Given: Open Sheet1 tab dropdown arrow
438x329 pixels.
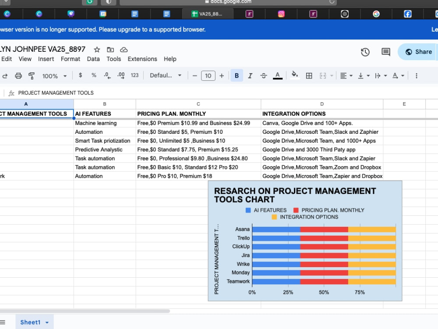Looking at the screenshot, I should pos(47,322).
